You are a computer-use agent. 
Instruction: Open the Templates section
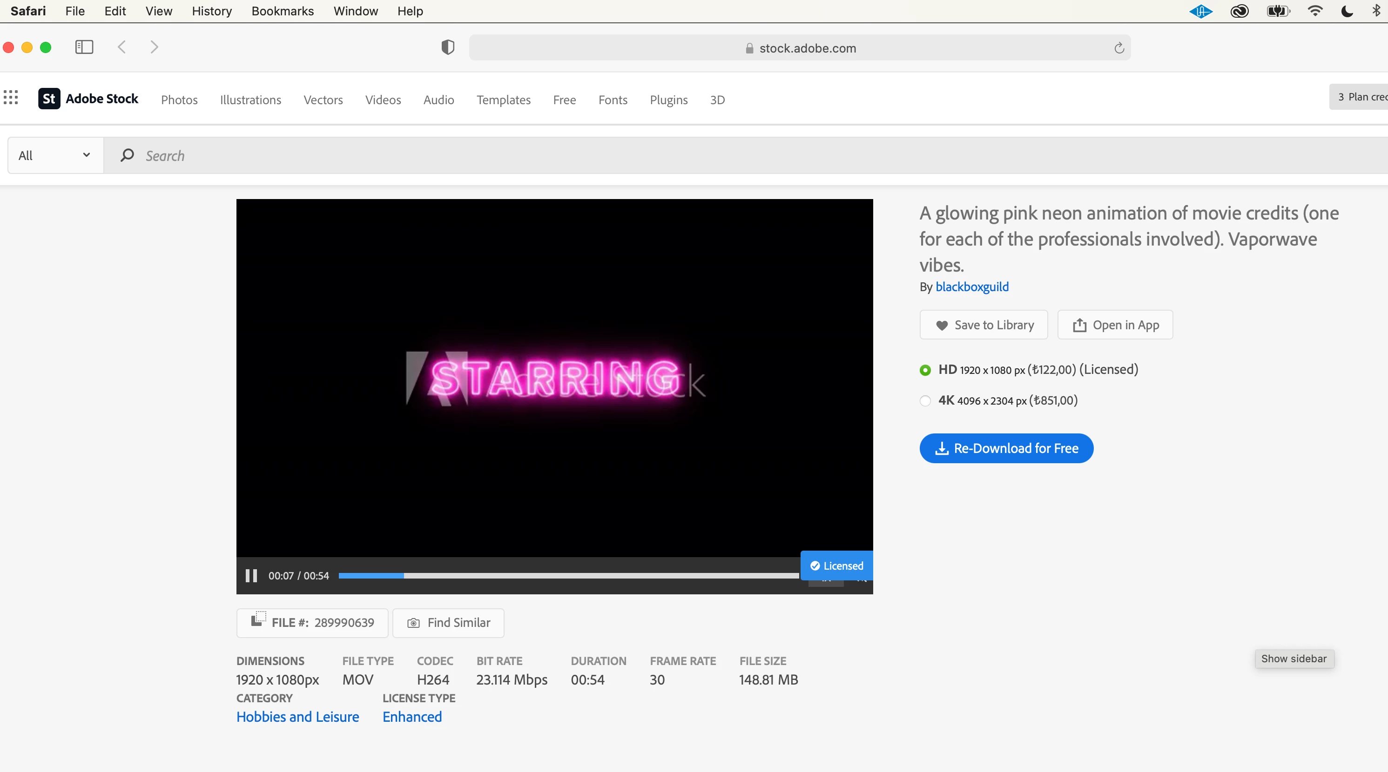click(x=503, y=100)
